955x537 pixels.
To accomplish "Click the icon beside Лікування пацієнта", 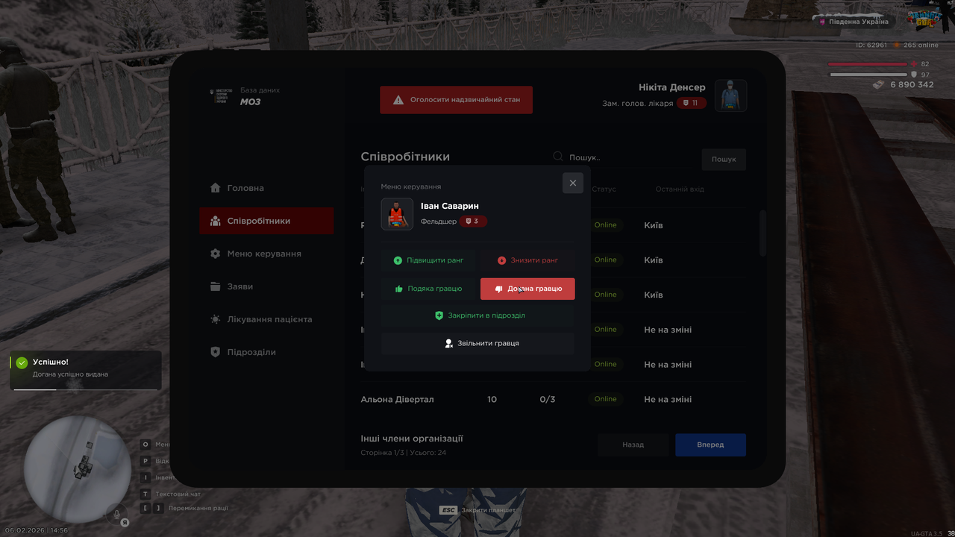I will (x=216, y=319).
